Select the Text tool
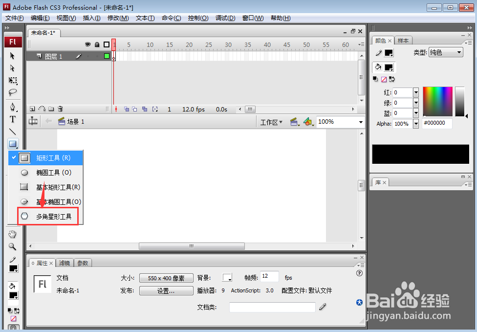Viewport: 477px width, 332px height. pyautogui.click(x=13, y=119)
